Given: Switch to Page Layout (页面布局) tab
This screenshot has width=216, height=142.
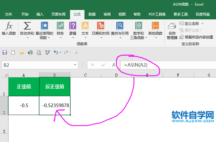Looking at the screenshot, I should click(x=58, y=14).
